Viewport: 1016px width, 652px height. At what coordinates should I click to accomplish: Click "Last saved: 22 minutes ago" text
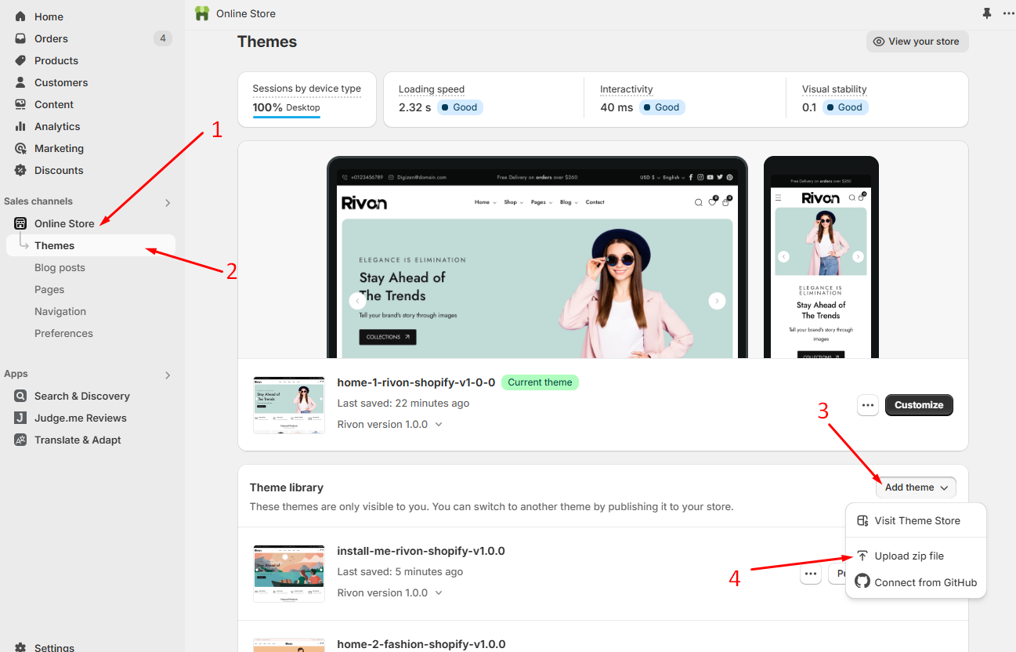coord(403,403)
